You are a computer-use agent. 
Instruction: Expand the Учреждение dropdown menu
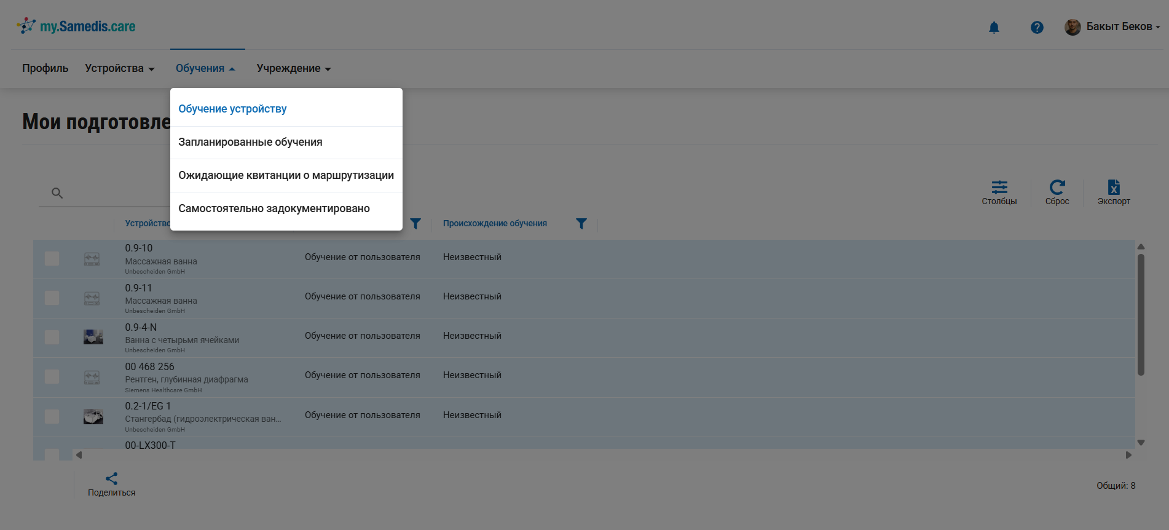tap(293, 68)
